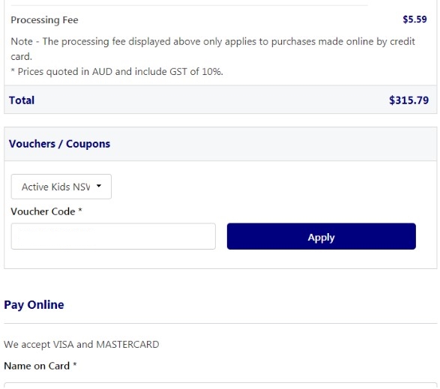The height and width of the screenshot is (389, 440).
Task: Focus the Name on Card field
Action: pyautogui.click(x=220, y=386)
